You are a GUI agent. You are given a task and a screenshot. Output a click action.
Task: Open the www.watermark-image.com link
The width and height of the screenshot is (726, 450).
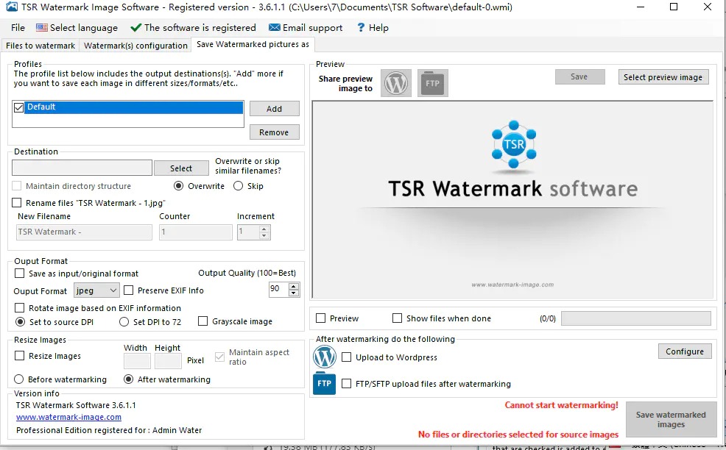tap(68, 417)
